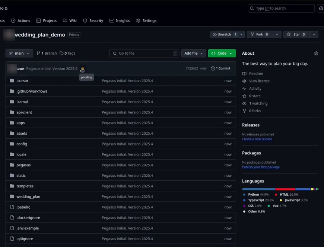Click the pending commit status icon

pyautogui.click(x=82, y=69)
